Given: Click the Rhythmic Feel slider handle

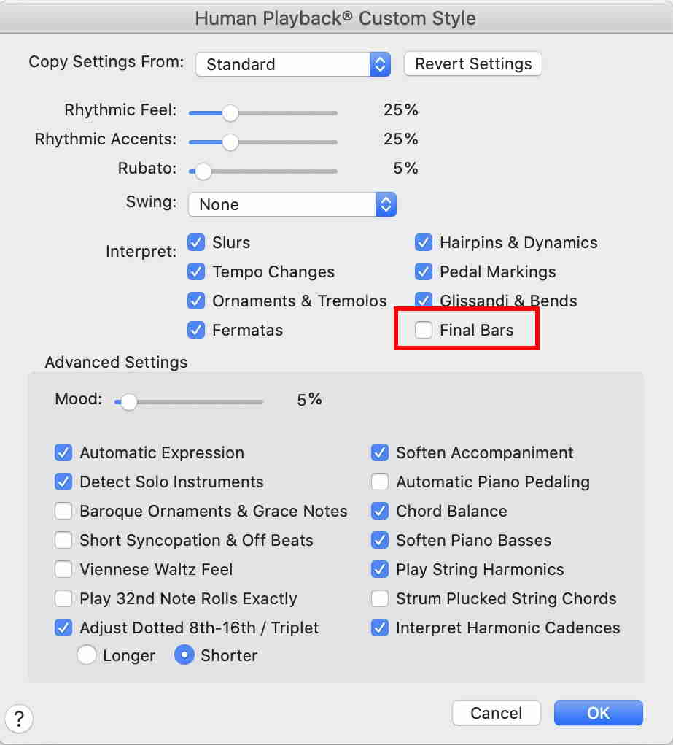Looking at the screenshot, I should point(230,113).
